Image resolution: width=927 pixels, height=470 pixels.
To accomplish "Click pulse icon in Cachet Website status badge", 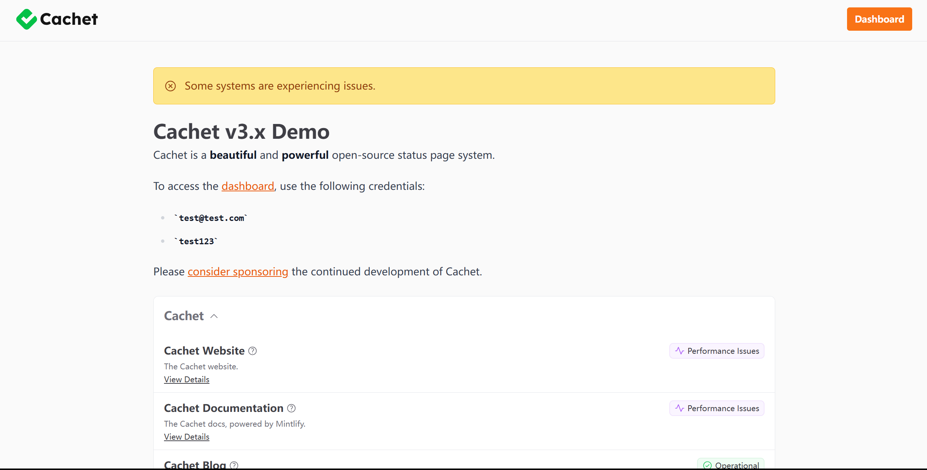I will (679, 351).
